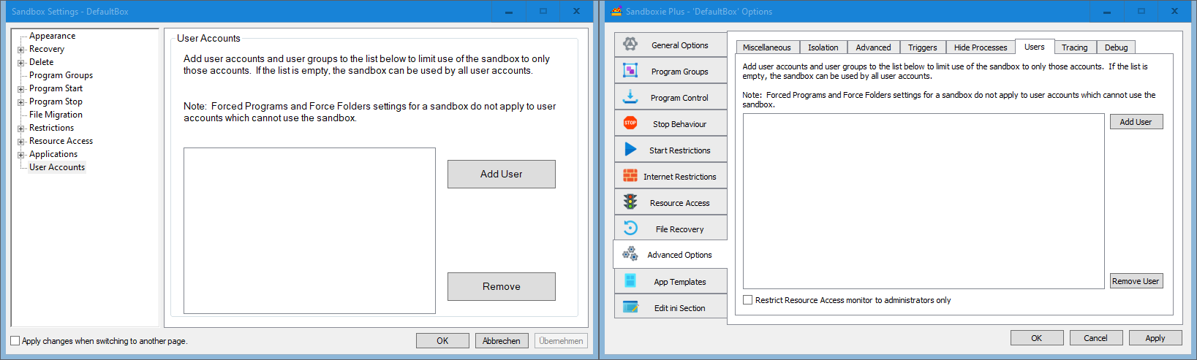Click the Remove User button

click(x=1135, y=281)
